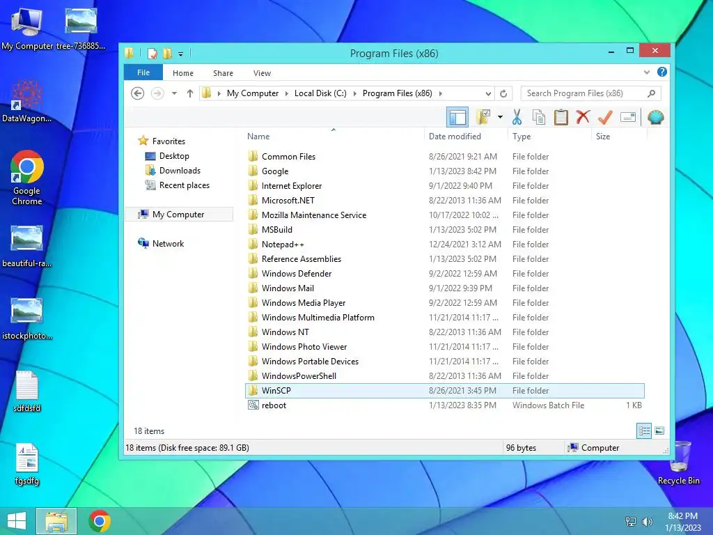Select the WinSCP folder
713x535 pixels.
coord(445,390)
